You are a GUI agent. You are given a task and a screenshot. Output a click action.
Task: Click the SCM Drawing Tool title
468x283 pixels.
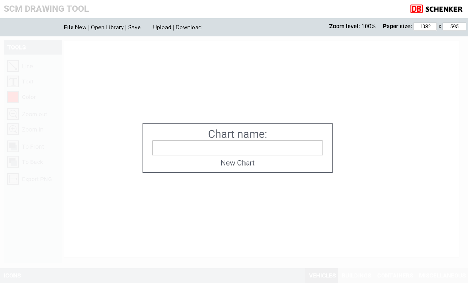[46, 9]
